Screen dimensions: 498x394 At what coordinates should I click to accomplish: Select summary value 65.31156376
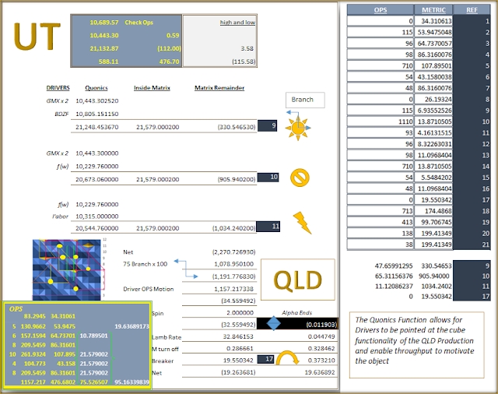(394, 276)
